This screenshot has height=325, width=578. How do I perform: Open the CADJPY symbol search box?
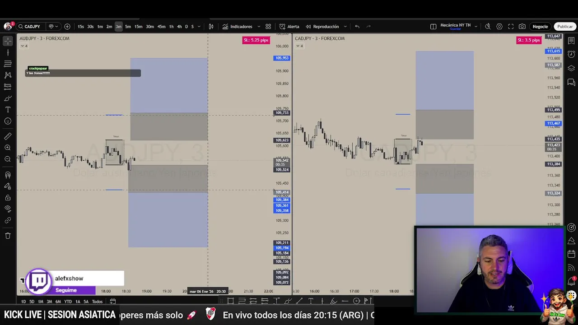(31, 27)
